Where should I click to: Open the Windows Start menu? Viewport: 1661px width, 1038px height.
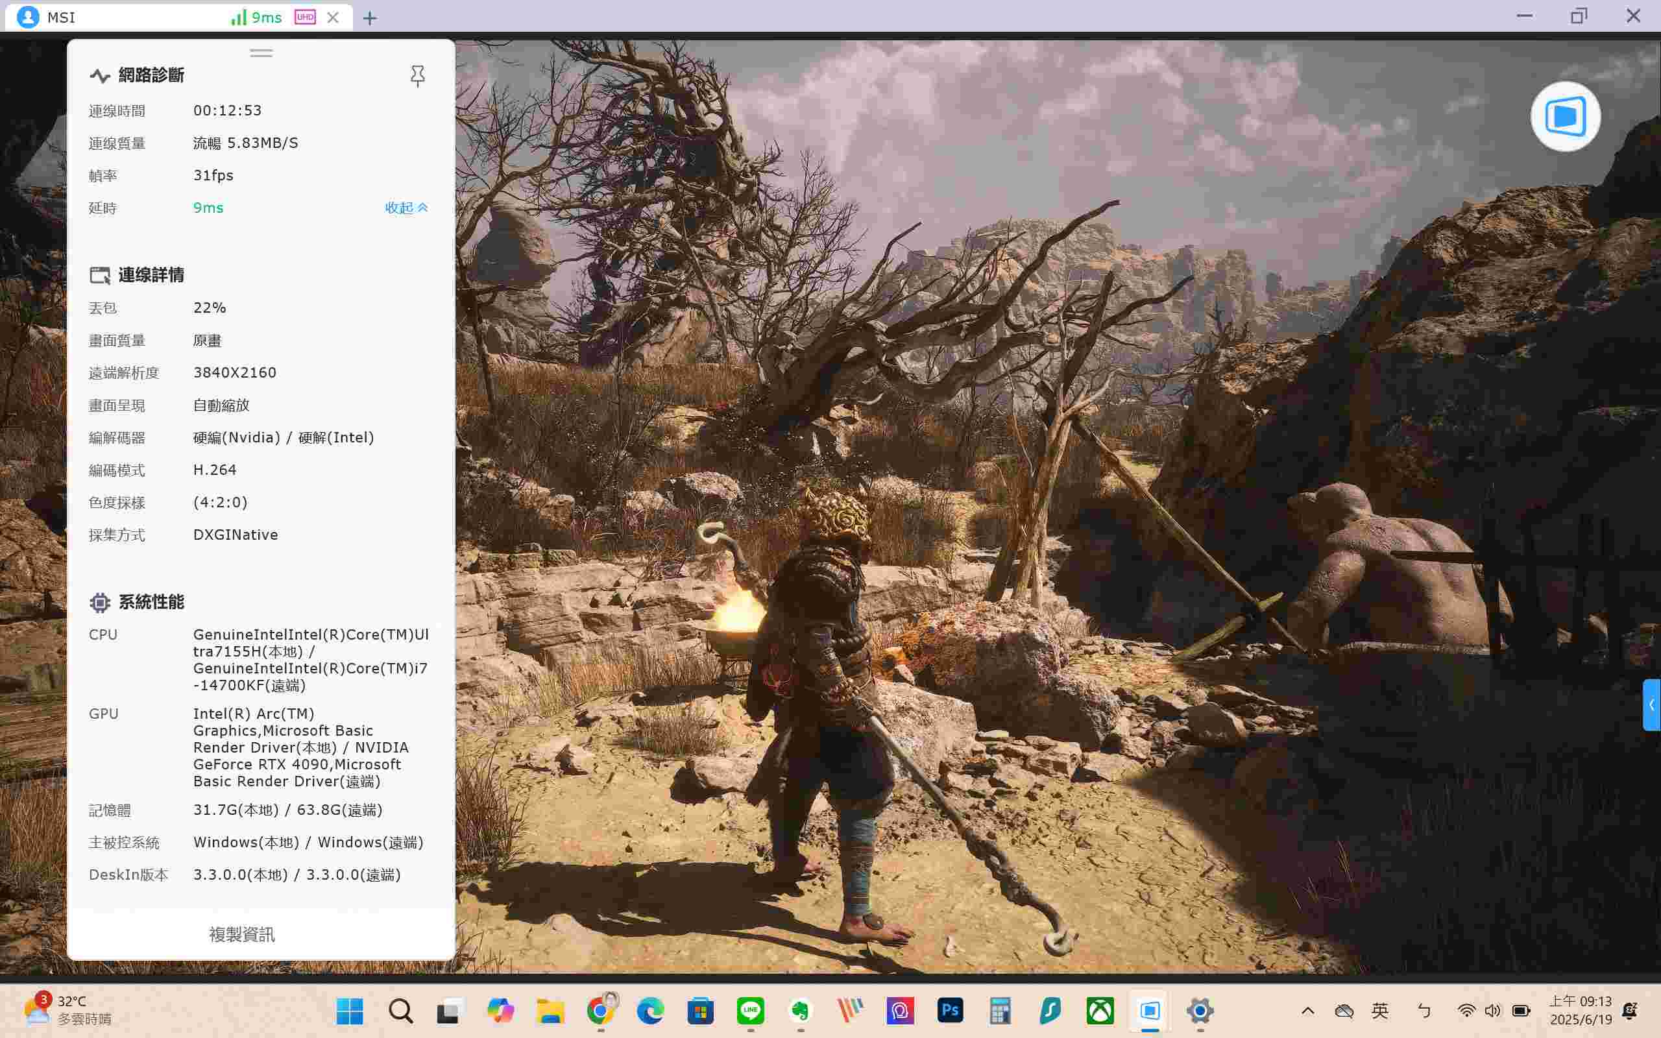click(349, 1011)
